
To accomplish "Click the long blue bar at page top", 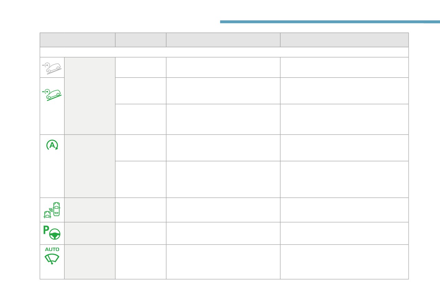I will pos(321,22).
